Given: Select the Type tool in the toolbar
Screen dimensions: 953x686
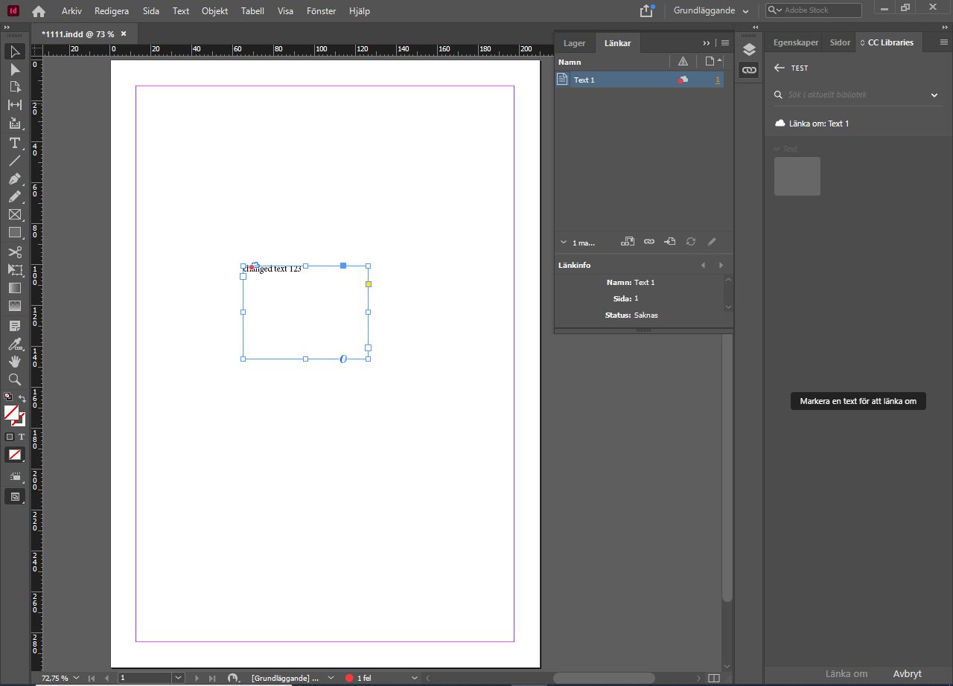Looking at the screenshot, I should pyautogui.click(x=14, y=143).
